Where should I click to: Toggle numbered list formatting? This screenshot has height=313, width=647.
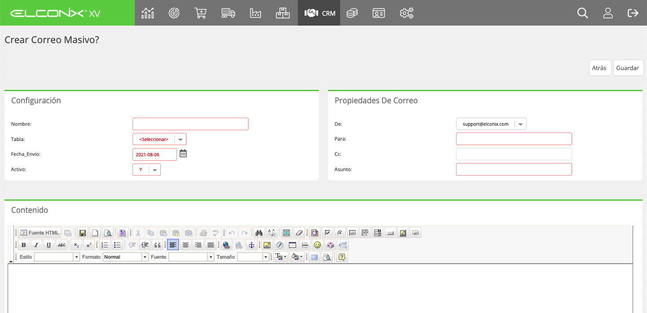(105, 245)
